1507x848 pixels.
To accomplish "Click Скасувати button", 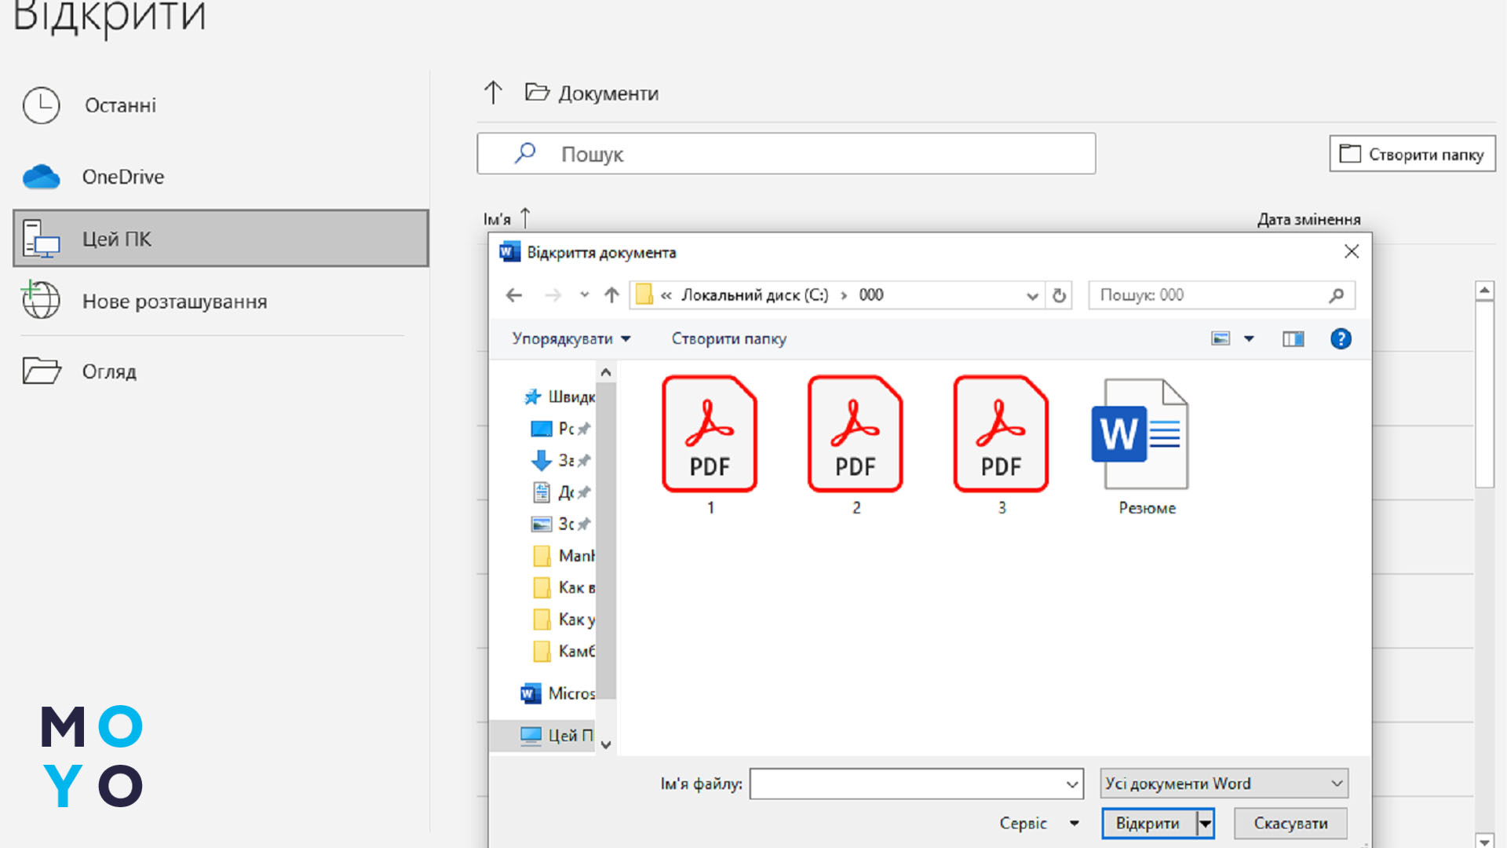I will 1290,823.
